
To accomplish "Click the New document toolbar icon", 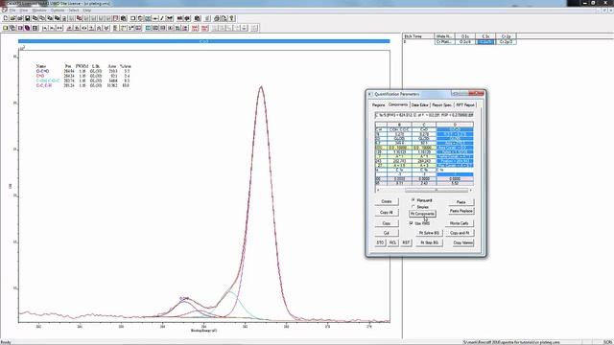I will pyautogui.click(x=6, y=18).
